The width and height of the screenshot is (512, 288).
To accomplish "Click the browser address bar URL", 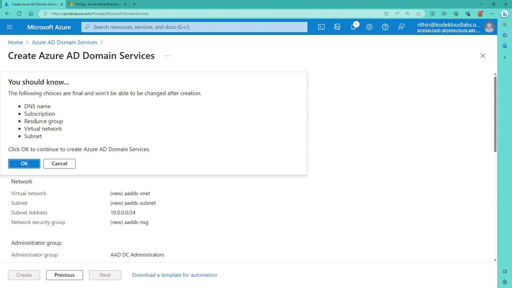I will (x=100, y=14).
